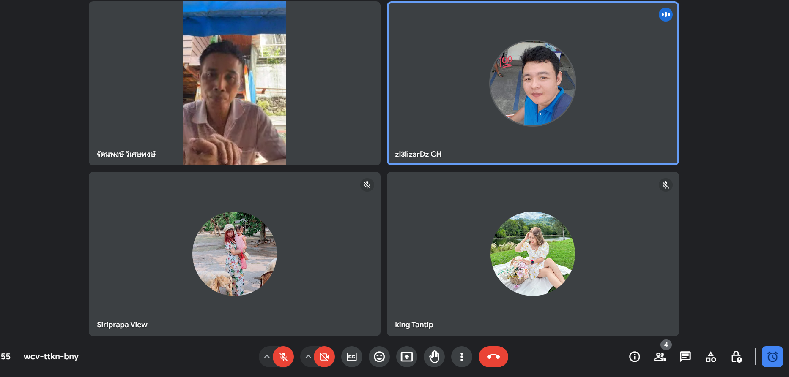This screenshot has height=377, width=789.
Task: Open the activities panel
Action: point(711,357)
